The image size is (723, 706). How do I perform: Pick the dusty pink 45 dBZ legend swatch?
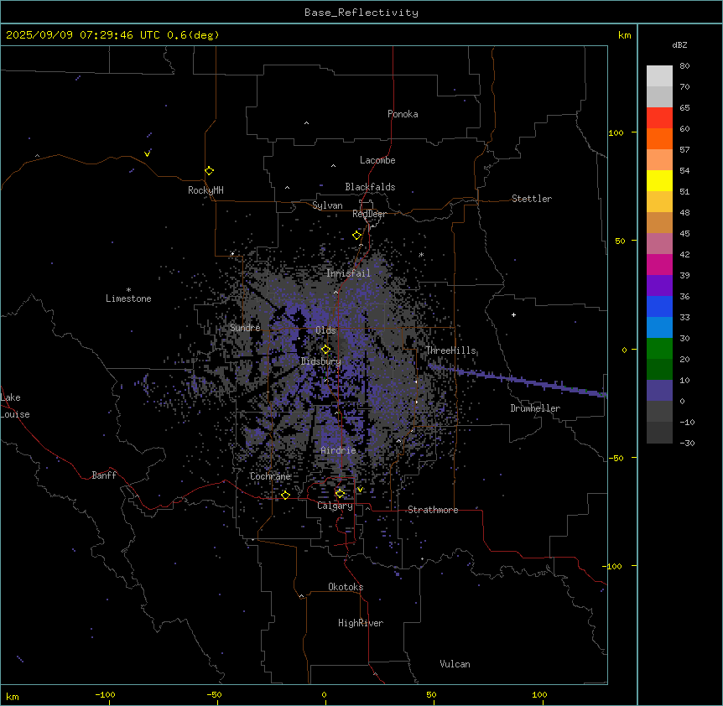[659, 243]
